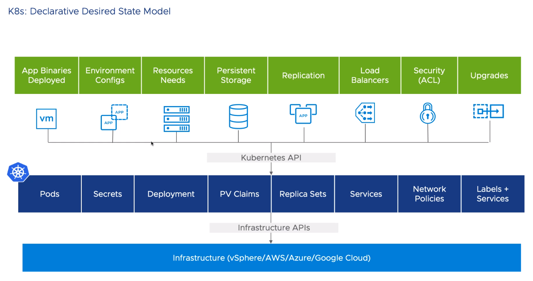Click the database cylinder storage icon

click(x=238, y=116)
